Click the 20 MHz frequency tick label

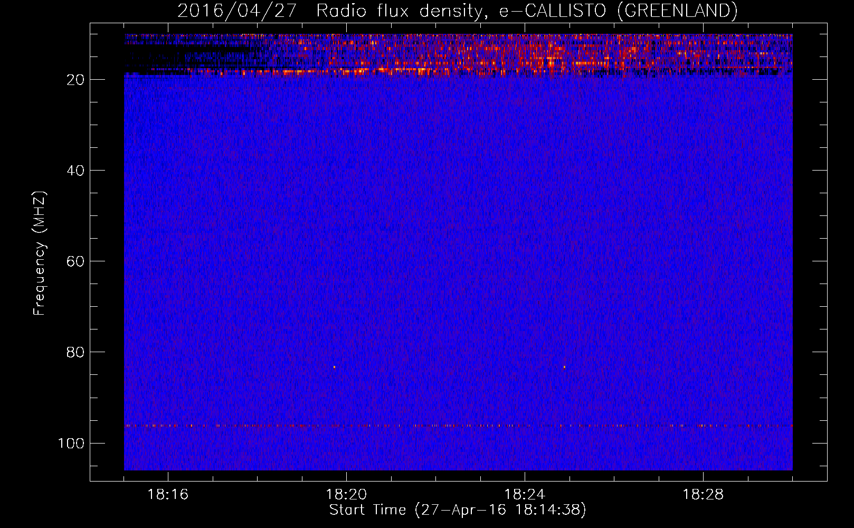point(75,80)
